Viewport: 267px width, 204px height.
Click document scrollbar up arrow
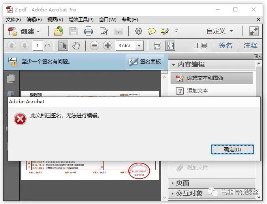coord(164,78)
